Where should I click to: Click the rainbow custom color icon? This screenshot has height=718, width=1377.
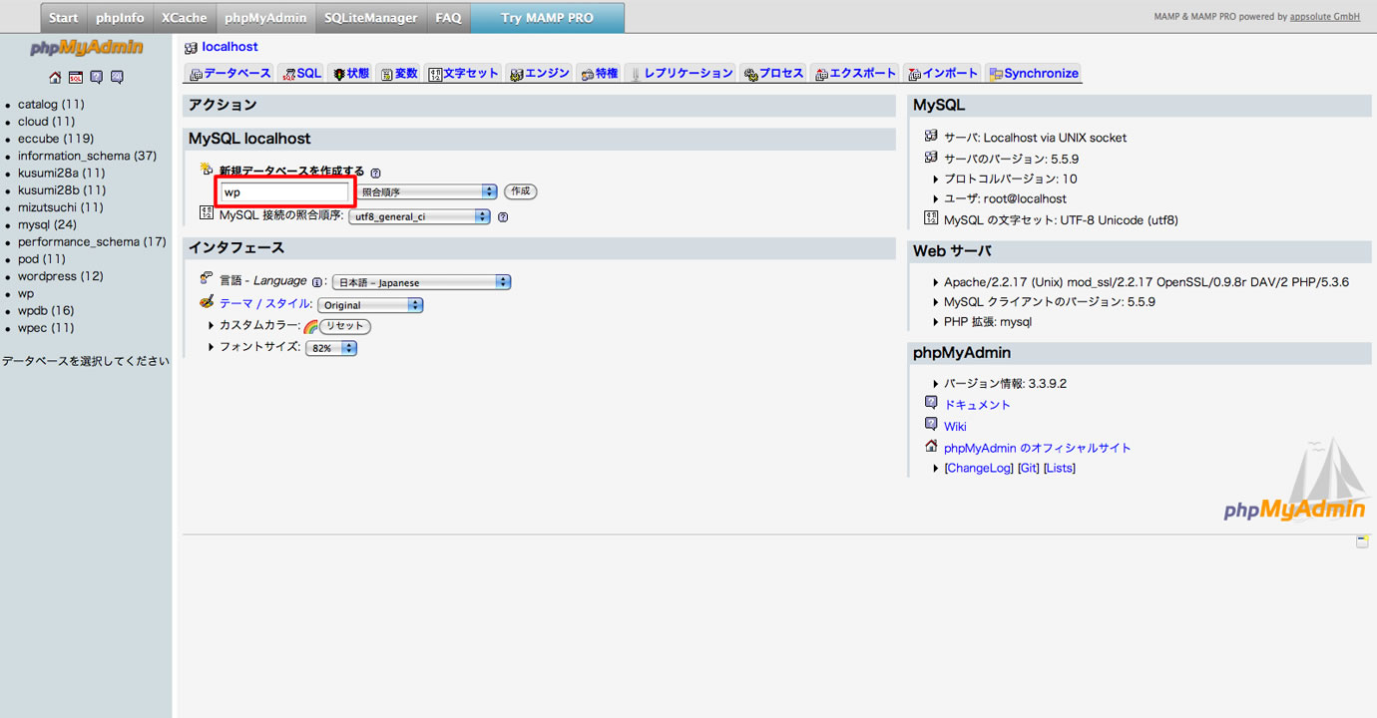click(x=310, y=326)
